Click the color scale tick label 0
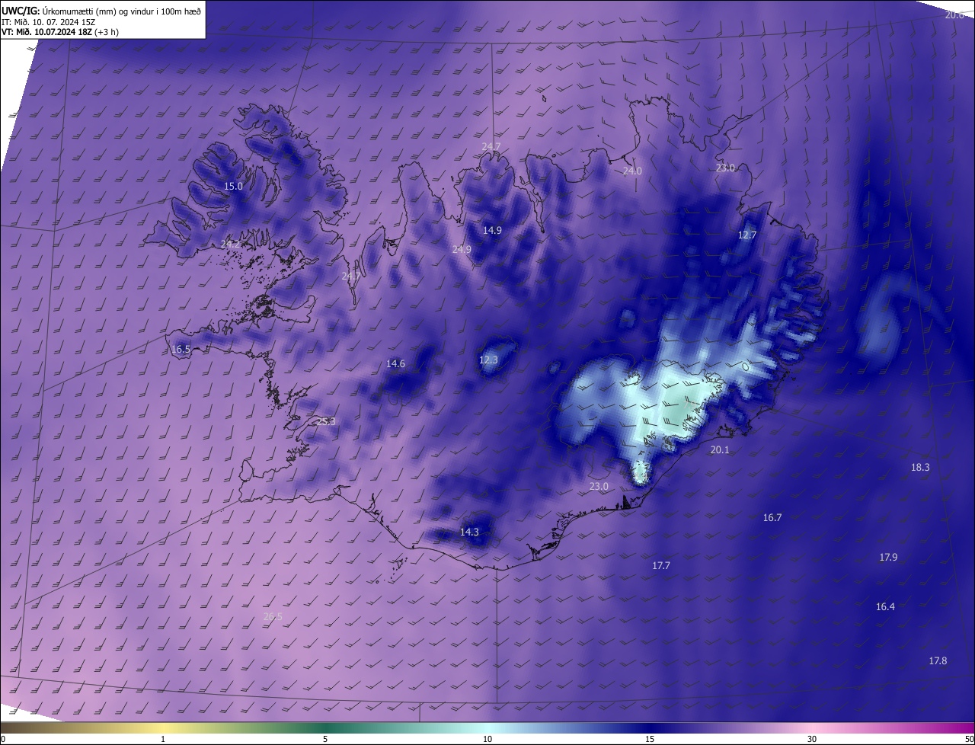This screenshot has width=975, height=745. coord(3,739)
